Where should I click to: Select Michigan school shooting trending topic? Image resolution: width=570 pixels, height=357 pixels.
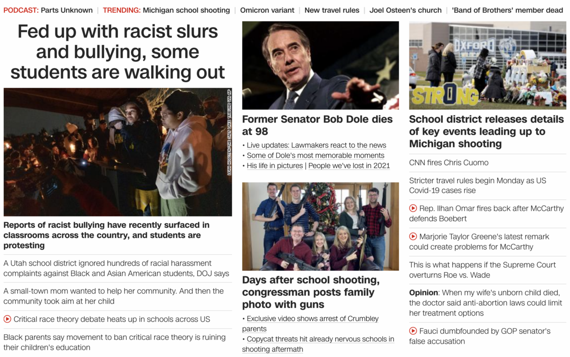click(x=186, y=10)
